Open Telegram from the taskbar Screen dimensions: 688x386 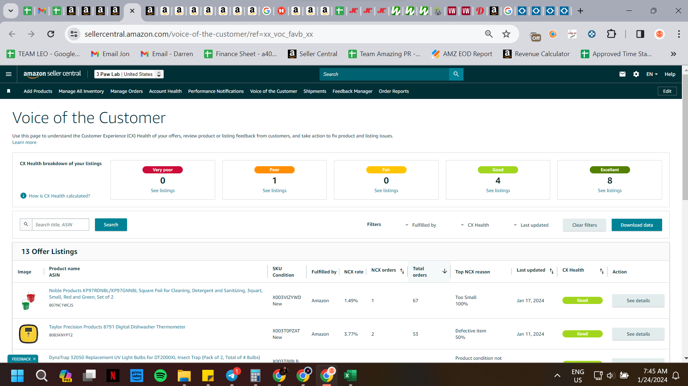pyautogui.click(x=232, y=376)
